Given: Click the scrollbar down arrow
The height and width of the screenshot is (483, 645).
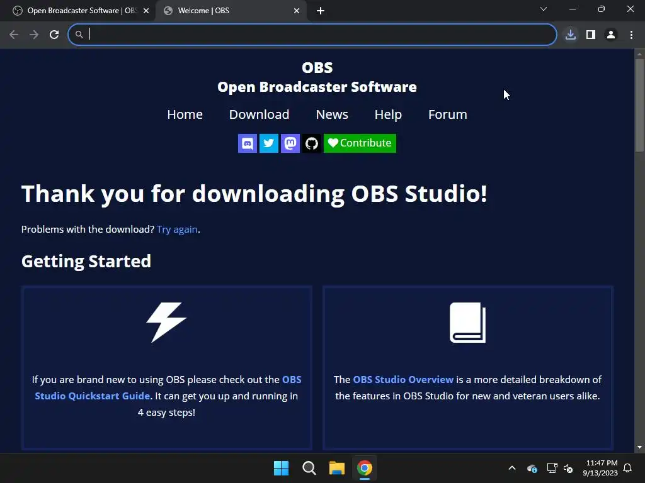Looking at the screenshot, I should 639,447.
